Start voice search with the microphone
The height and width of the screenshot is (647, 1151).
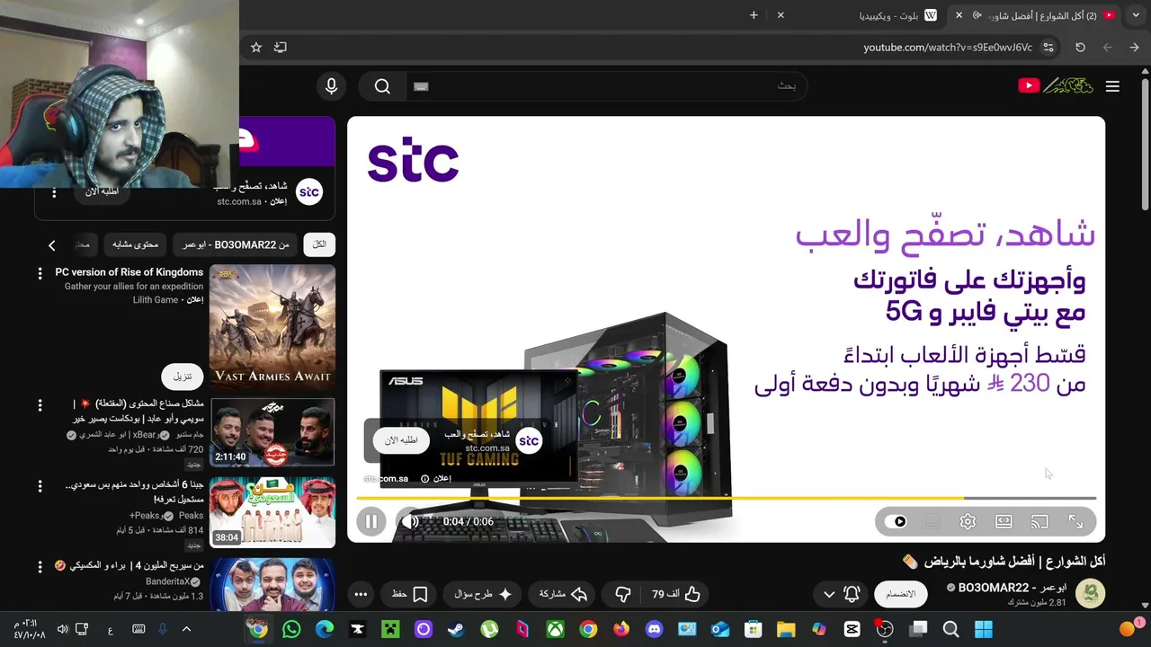[331, 86]
